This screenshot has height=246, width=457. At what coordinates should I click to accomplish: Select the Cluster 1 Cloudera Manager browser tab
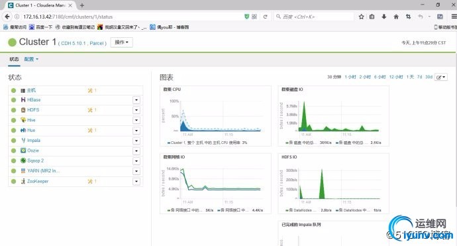(x=40, y=5)
